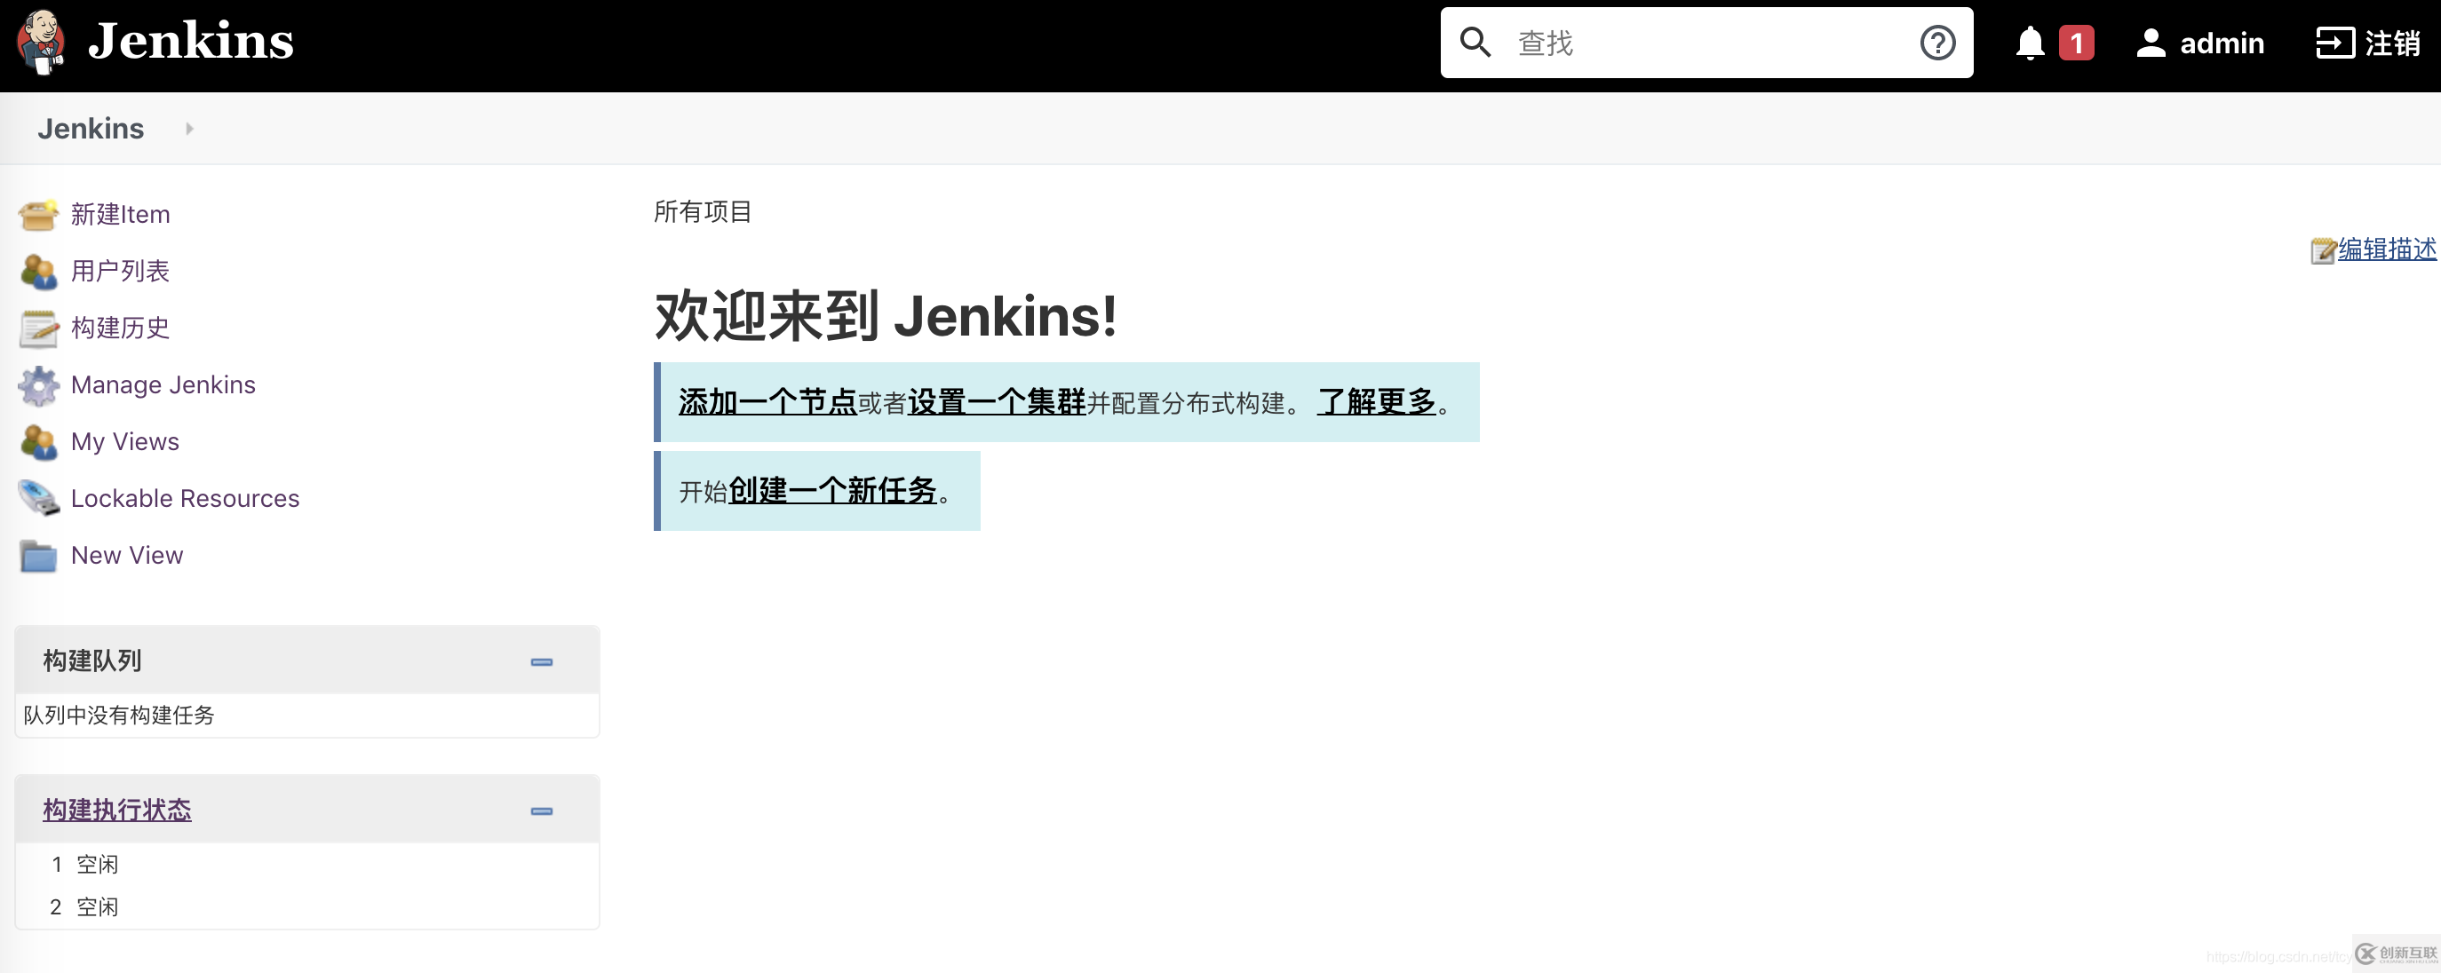Click the My Views icon in sidebar

pyautogui.click(x=37, y=440)
